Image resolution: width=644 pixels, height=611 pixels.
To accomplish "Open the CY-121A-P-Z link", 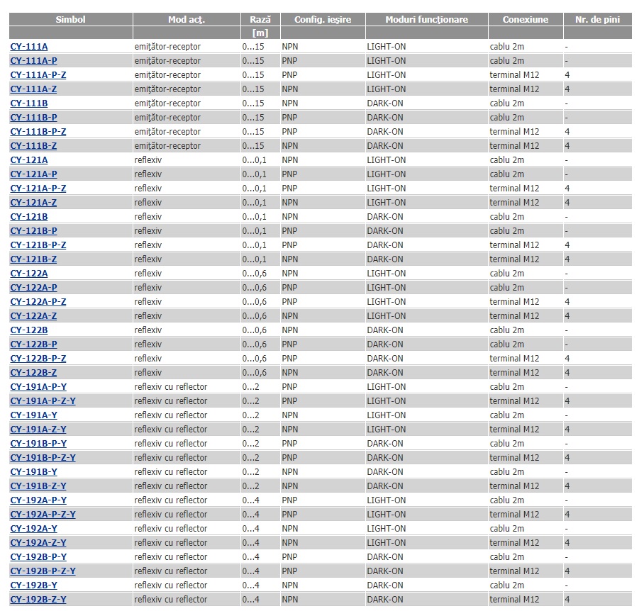I will 38,189.
